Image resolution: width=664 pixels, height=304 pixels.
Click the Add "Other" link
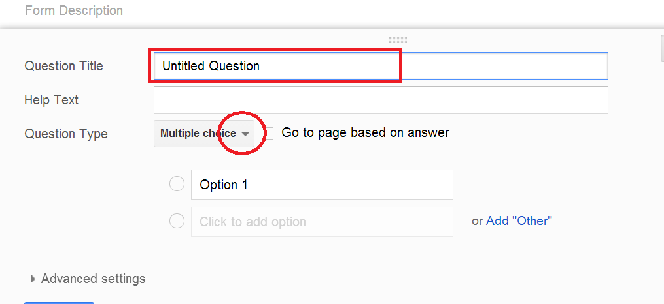(x=519, y=220)
